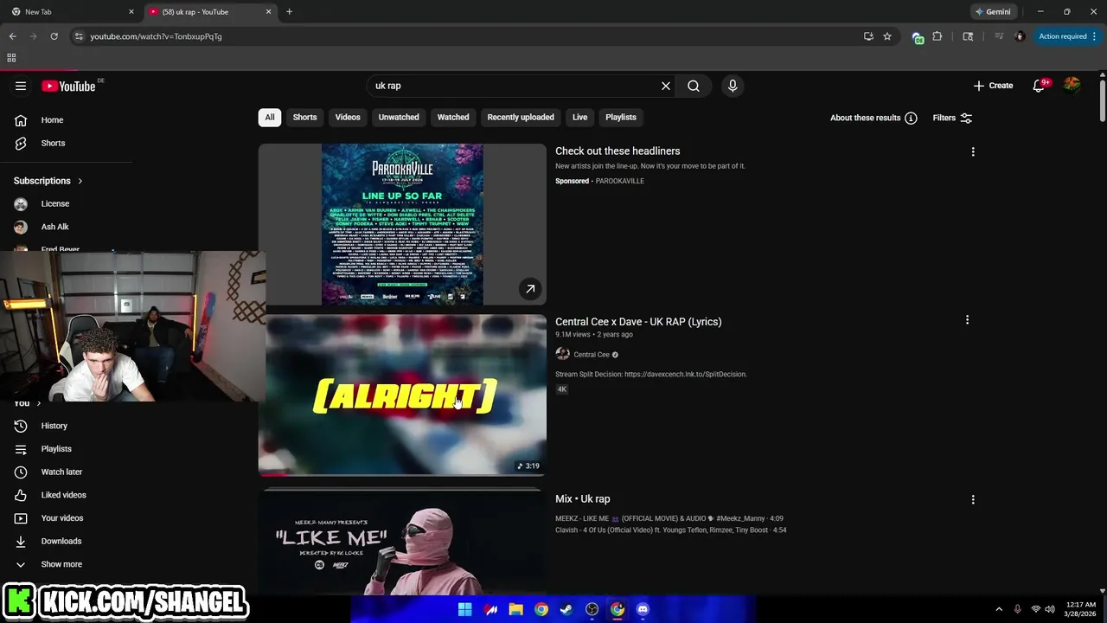
Task: Open the three-dot menu on Parookaville ad
Action: click(973, 151)
